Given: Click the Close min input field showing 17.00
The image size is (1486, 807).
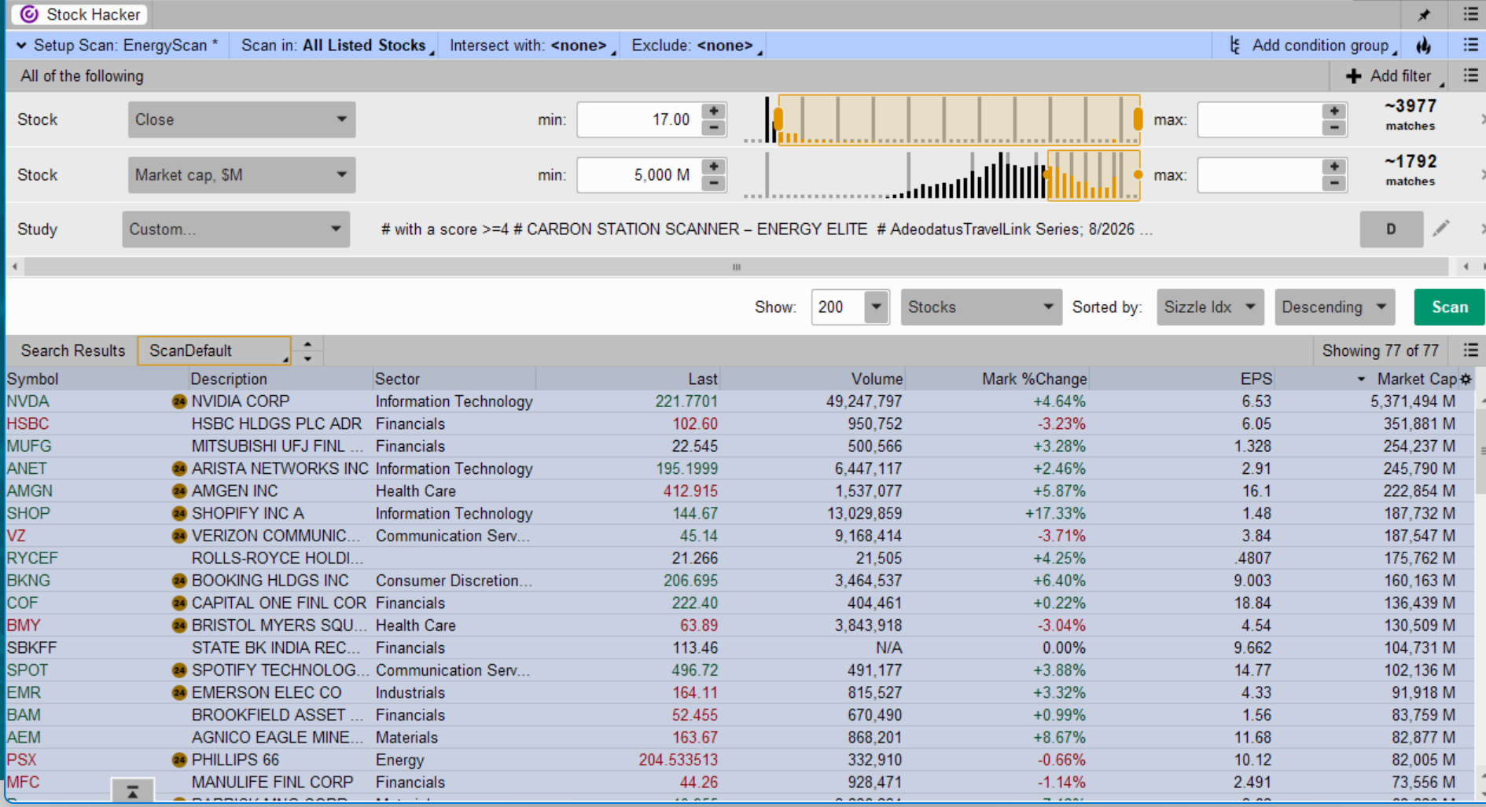Looking at the screenshot, I should tap(639, 119).
